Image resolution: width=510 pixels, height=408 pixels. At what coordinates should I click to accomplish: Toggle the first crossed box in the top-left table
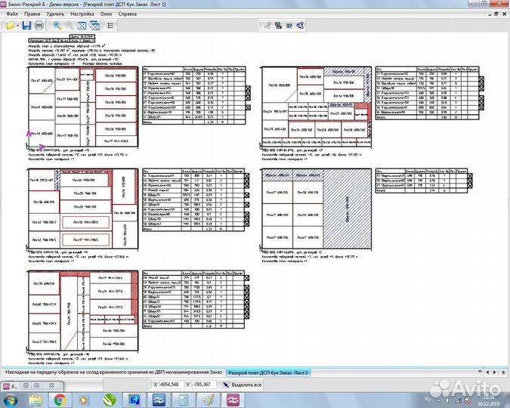tap(248, 89)
